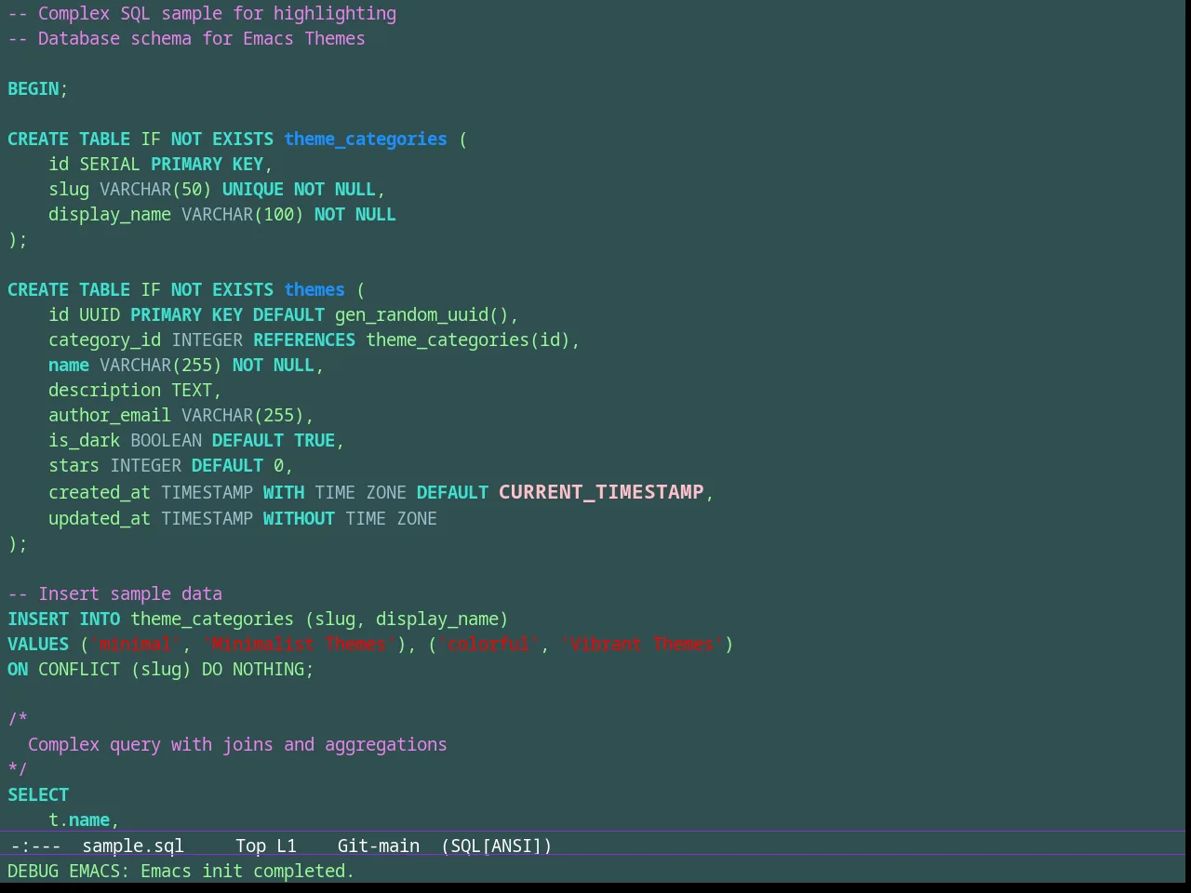Click the BOOLEAN type keyword

point(167,440)
